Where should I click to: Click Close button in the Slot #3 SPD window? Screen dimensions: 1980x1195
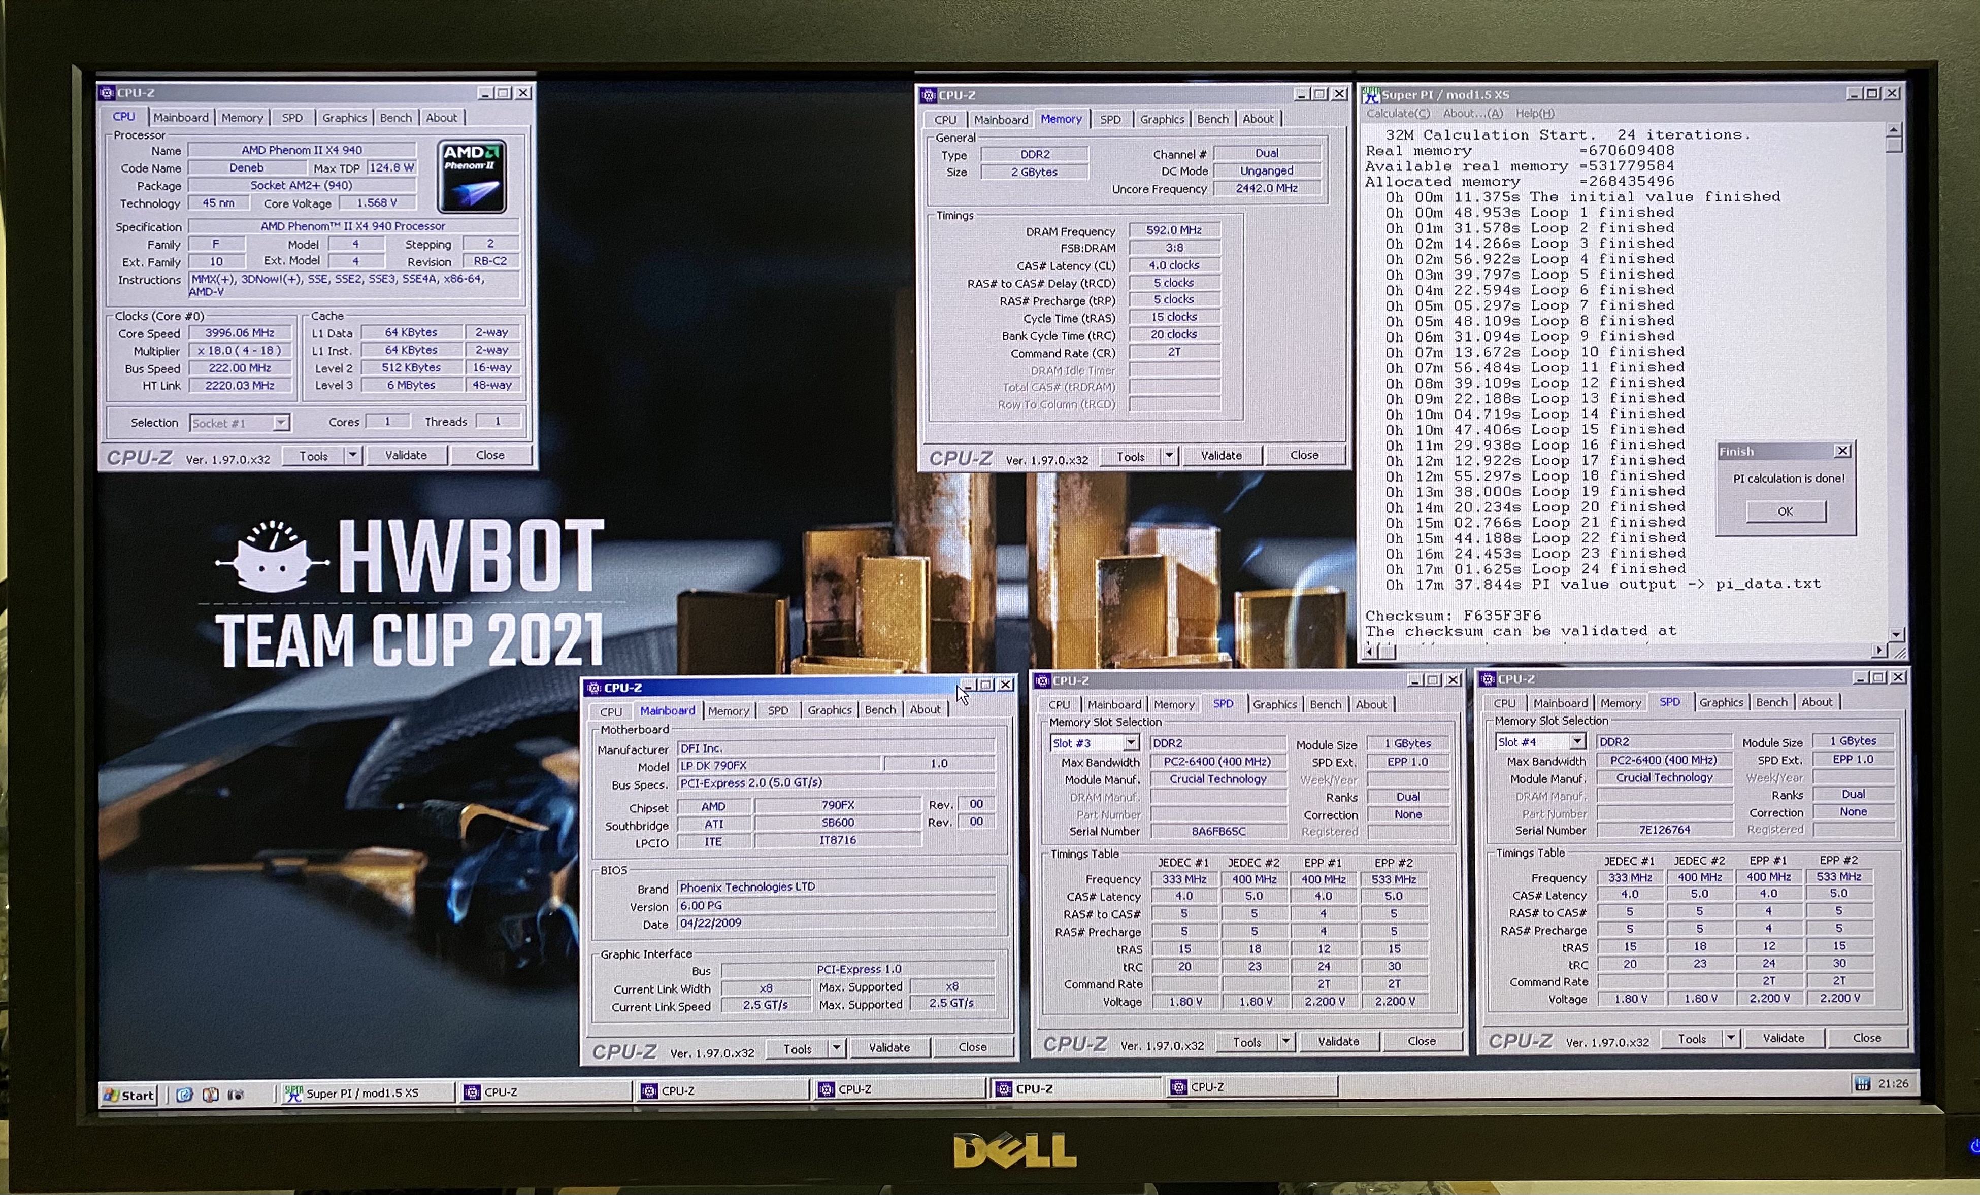[1422, 1042]
